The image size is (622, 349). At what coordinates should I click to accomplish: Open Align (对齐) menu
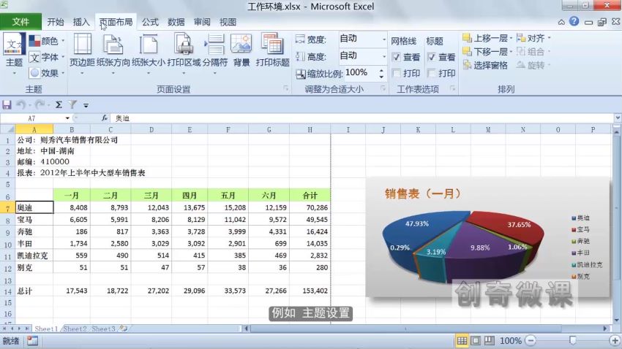pyautogui.click(x=533, y=38)
